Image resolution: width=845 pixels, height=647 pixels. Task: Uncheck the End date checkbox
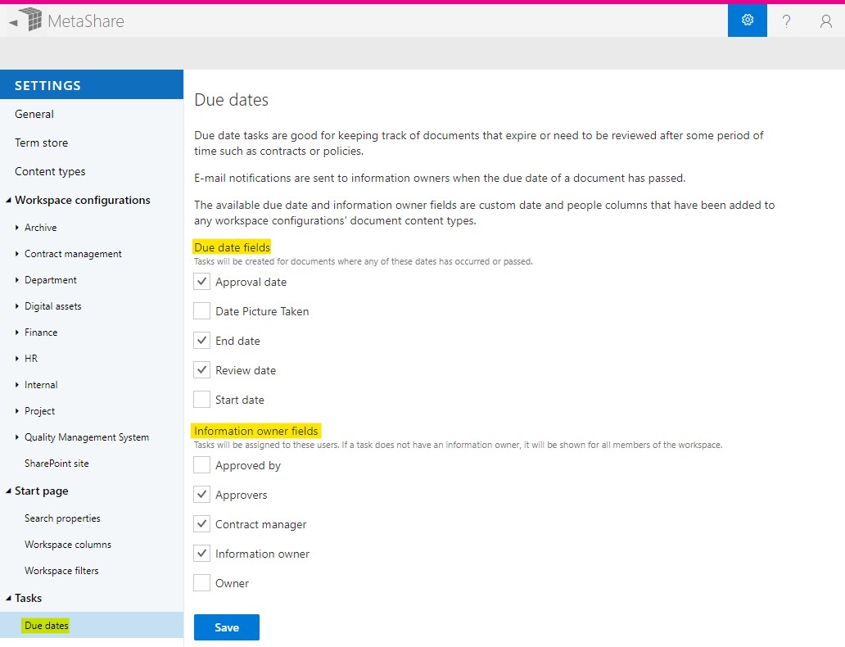201,340
